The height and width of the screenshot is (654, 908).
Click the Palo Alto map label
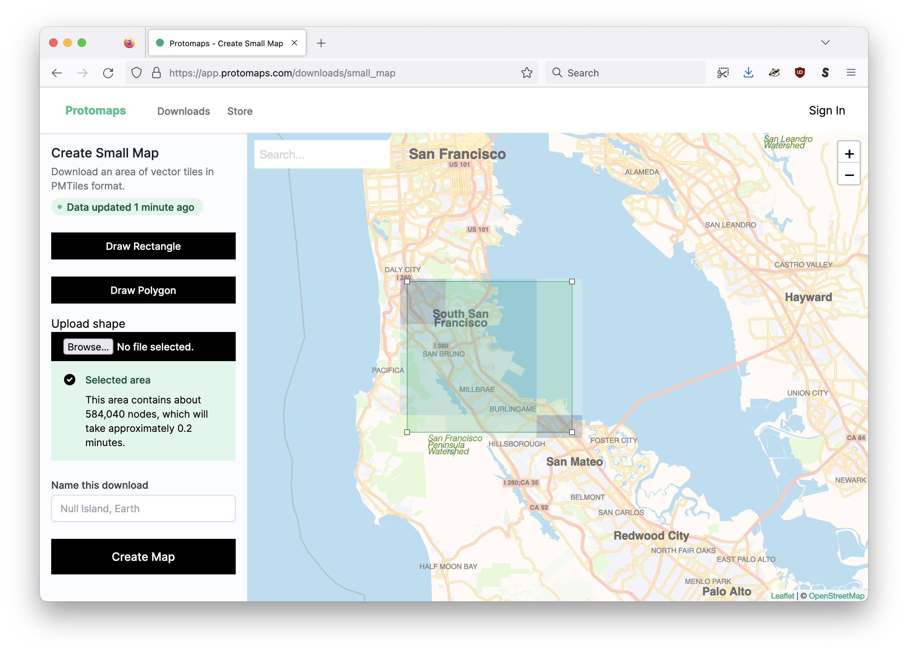727,591
